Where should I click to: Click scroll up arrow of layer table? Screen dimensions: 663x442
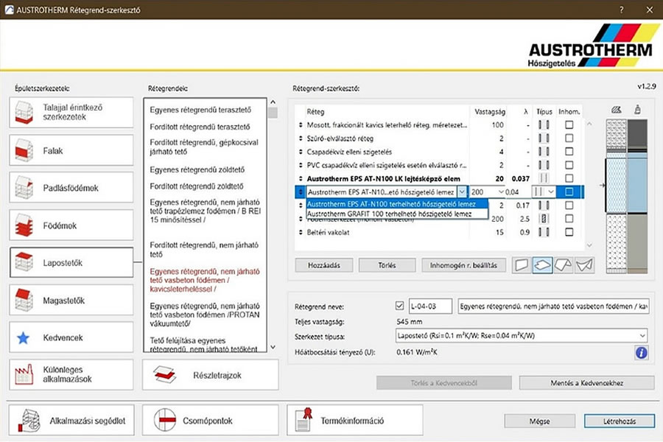[x=589, y=124]
